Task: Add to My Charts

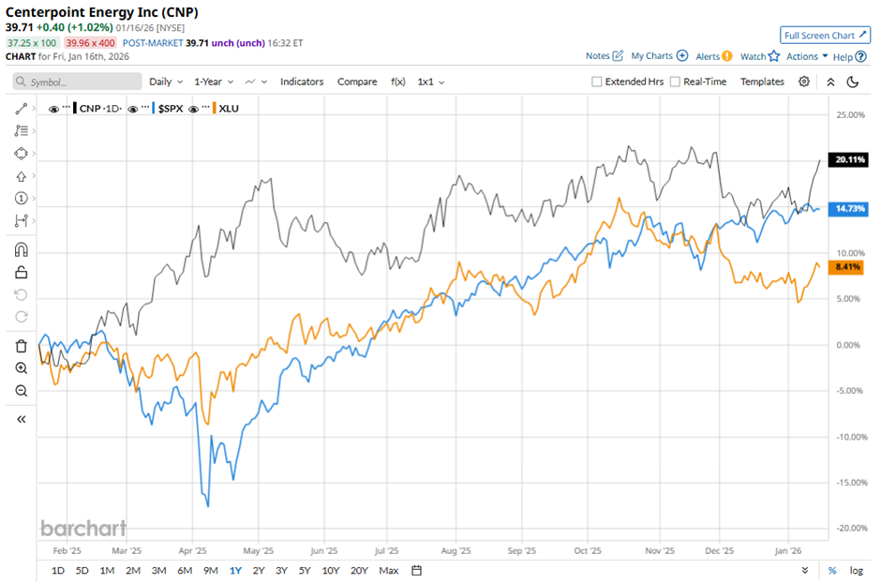Action: [x=659, y=55]
